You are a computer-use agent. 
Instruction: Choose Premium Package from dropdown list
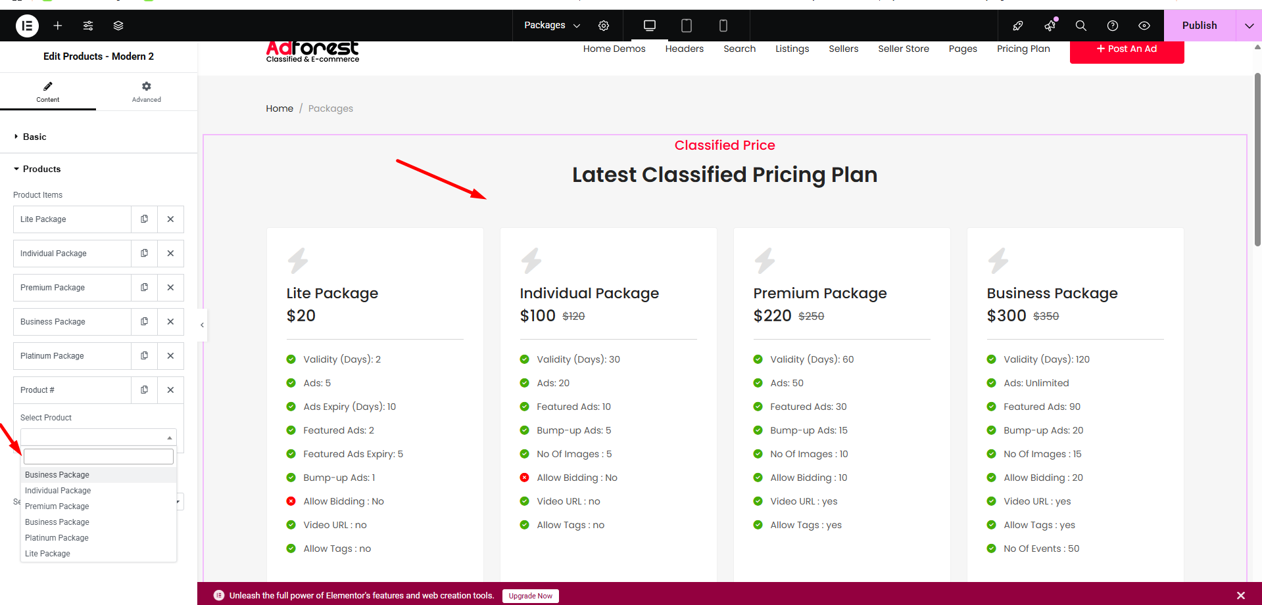pos(99,506)
